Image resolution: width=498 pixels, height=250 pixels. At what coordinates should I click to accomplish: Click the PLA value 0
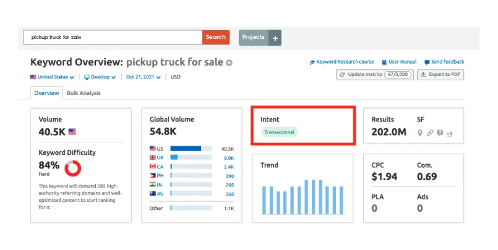click(375, 209)
